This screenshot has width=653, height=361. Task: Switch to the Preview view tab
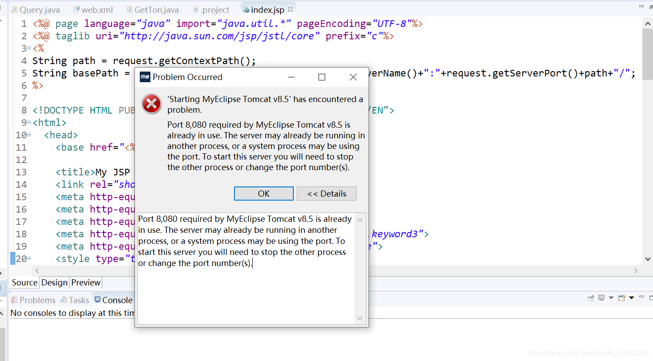pos(86,283)
